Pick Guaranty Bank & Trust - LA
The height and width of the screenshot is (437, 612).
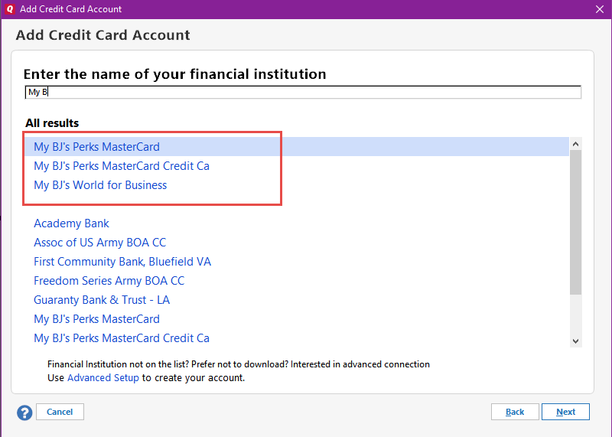102,300
